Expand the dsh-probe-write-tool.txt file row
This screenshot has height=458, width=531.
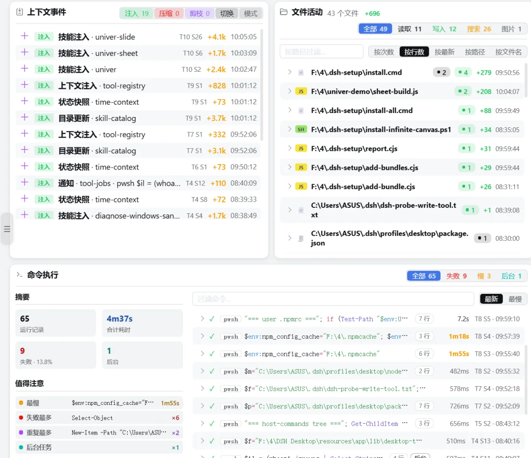click(290, 210)
